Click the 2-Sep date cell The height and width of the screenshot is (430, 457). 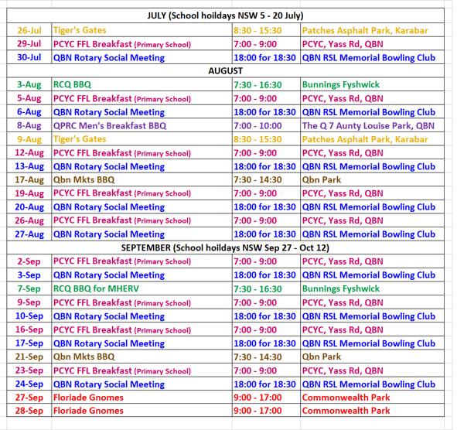(29, 261)
